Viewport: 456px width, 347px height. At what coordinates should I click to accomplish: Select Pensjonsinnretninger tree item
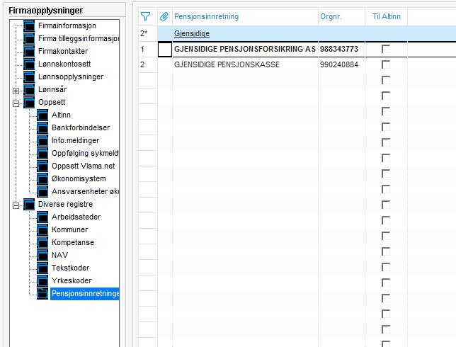(x=85, y=293)
